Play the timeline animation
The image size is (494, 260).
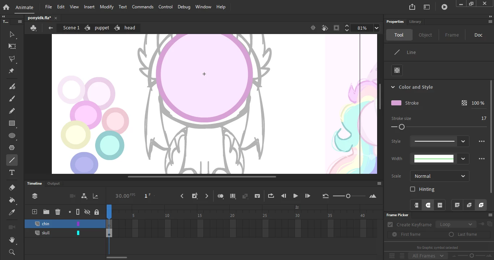[x=295, y=196]
